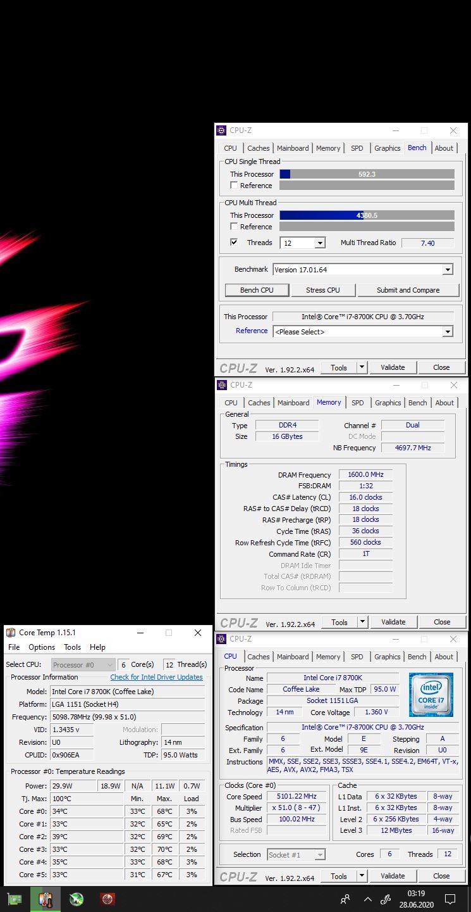471x912 pixels.
Task: Open the red taskbar app icon
Action: (107, 899)
